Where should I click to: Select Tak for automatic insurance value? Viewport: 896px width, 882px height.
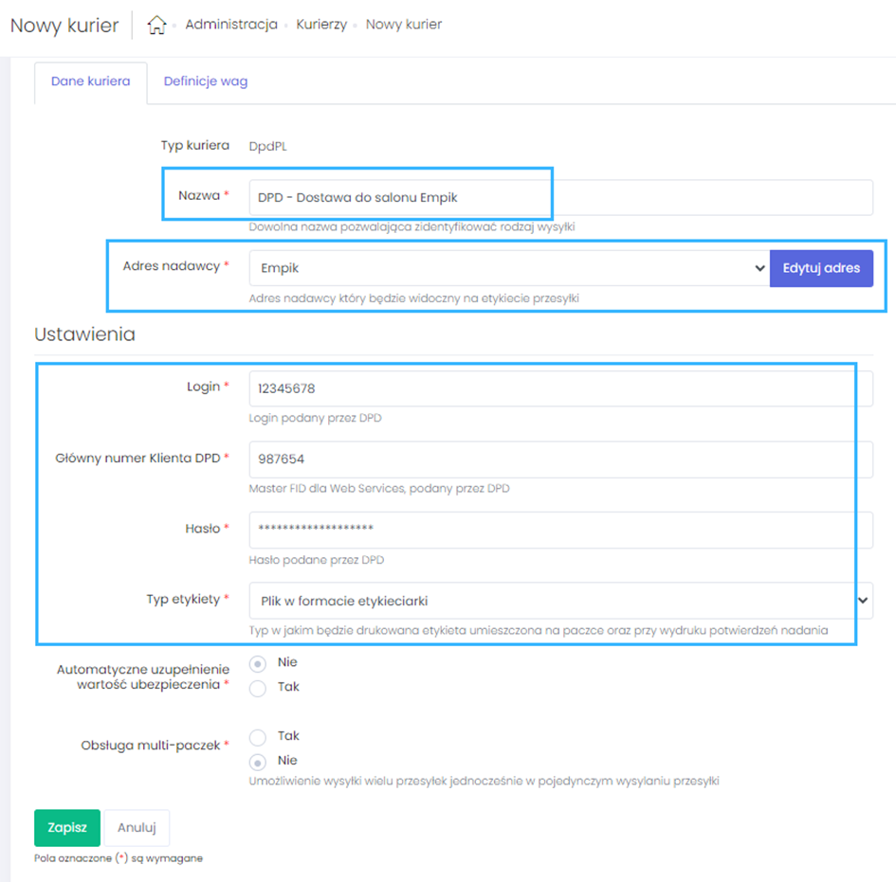tap(258, 688)
